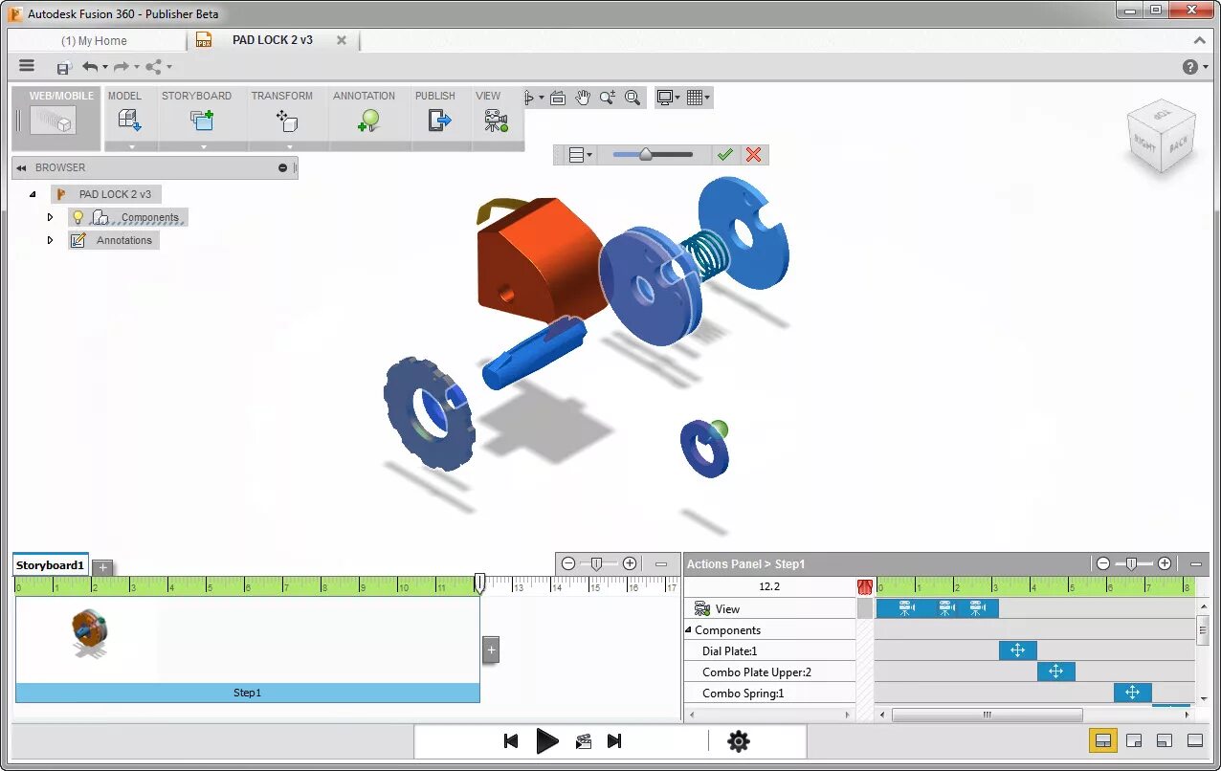Viewport: 1221px width, 771px height.
Task: Select the Fit zoom magnifier tool
Action: (633, 98)
